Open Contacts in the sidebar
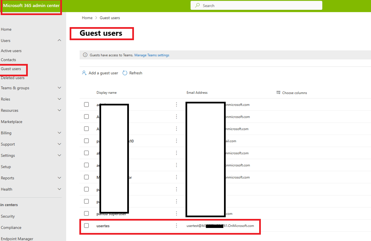Viewport: 371px width, 241px height. (8, 60)
